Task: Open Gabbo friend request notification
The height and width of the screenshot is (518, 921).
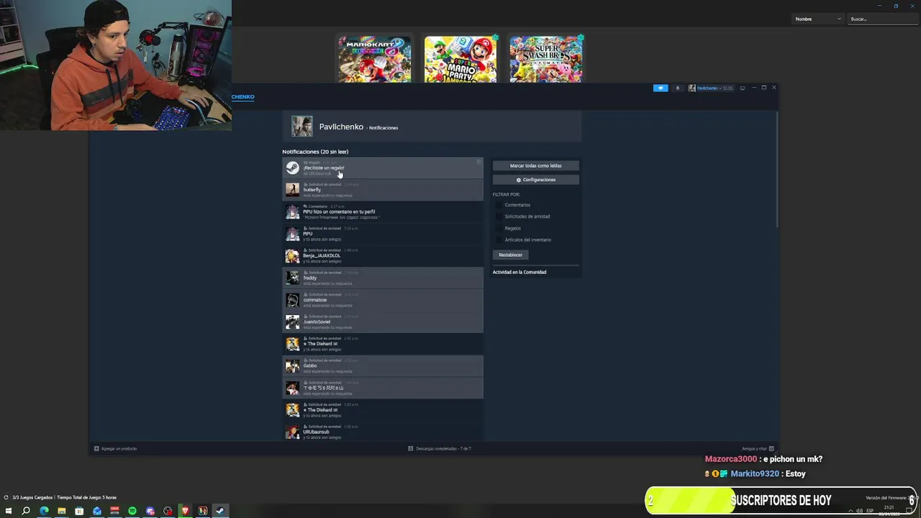Action: click(x=383, y=365)
